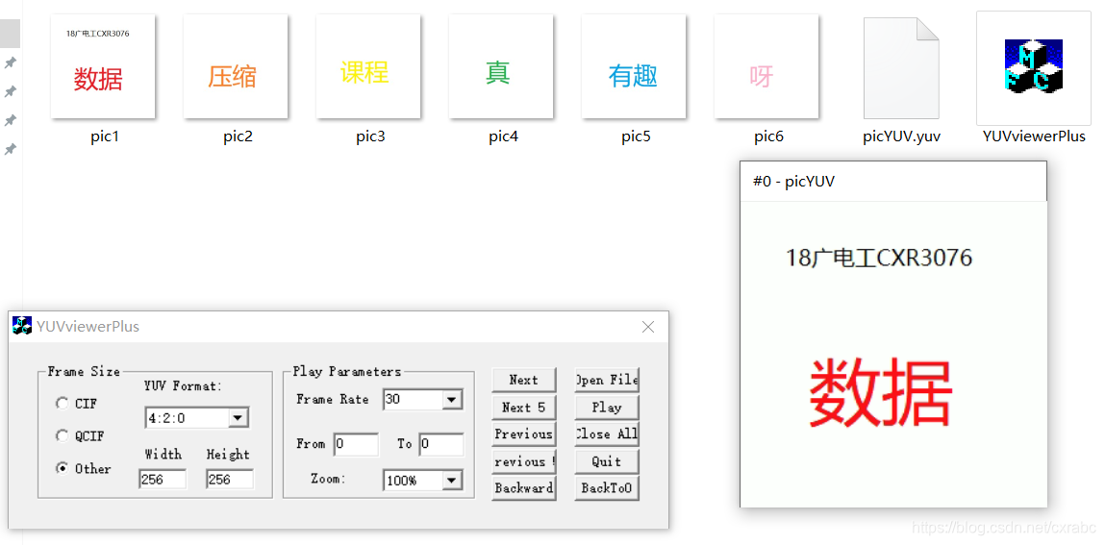This screenshot has width=1105, height=545.
Task: Click the pic1 file name label
Action: 105,137
